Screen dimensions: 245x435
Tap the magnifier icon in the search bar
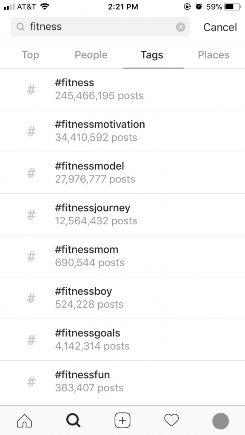20,27
